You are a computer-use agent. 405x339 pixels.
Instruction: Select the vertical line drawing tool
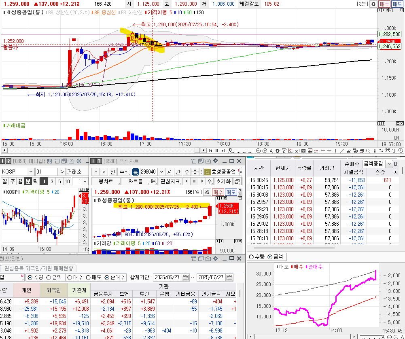pos(335,150)
